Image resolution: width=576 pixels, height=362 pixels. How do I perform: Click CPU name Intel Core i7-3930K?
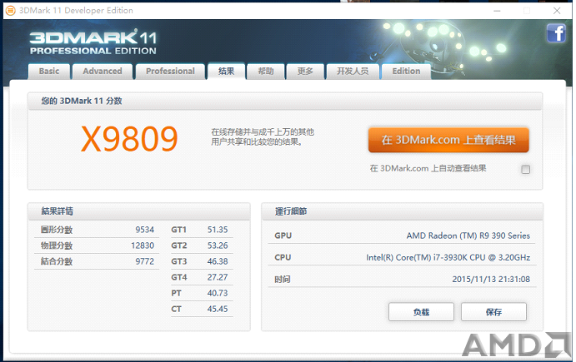pyautogui.click(x=448, y=257)
